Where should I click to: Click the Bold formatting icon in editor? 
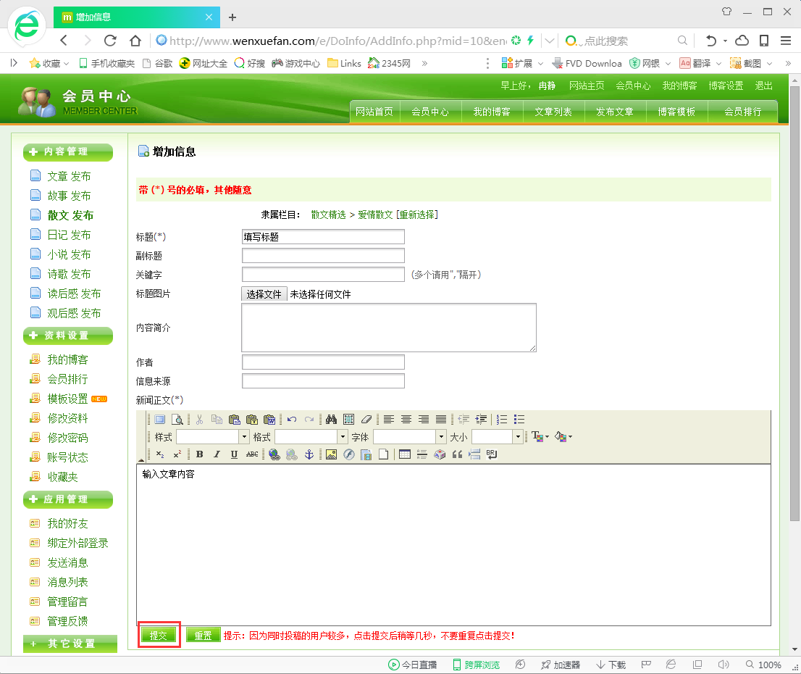[199, 454]
